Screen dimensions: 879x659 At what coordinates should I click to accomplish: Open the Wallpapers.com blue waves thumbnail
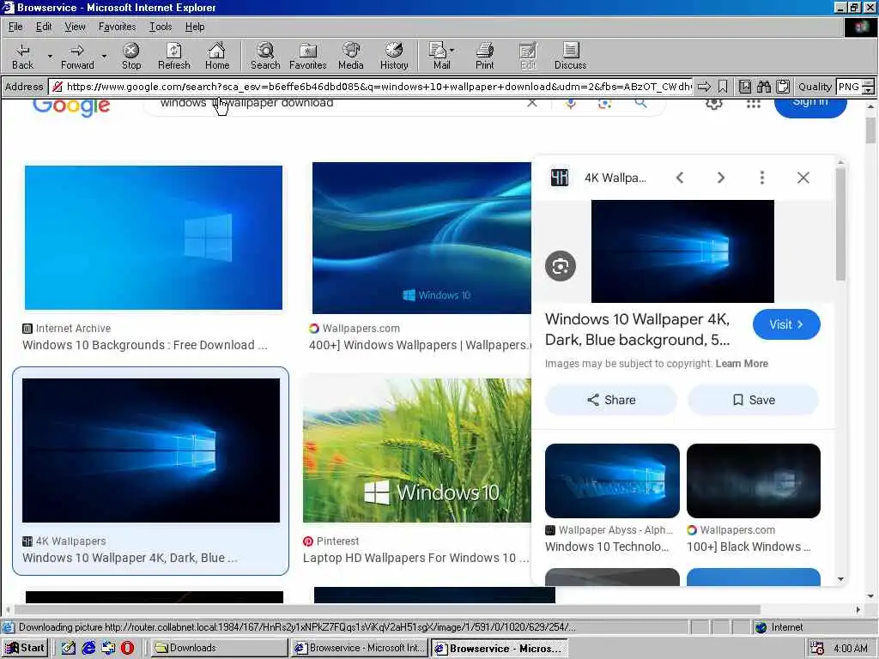coord(421,238)
